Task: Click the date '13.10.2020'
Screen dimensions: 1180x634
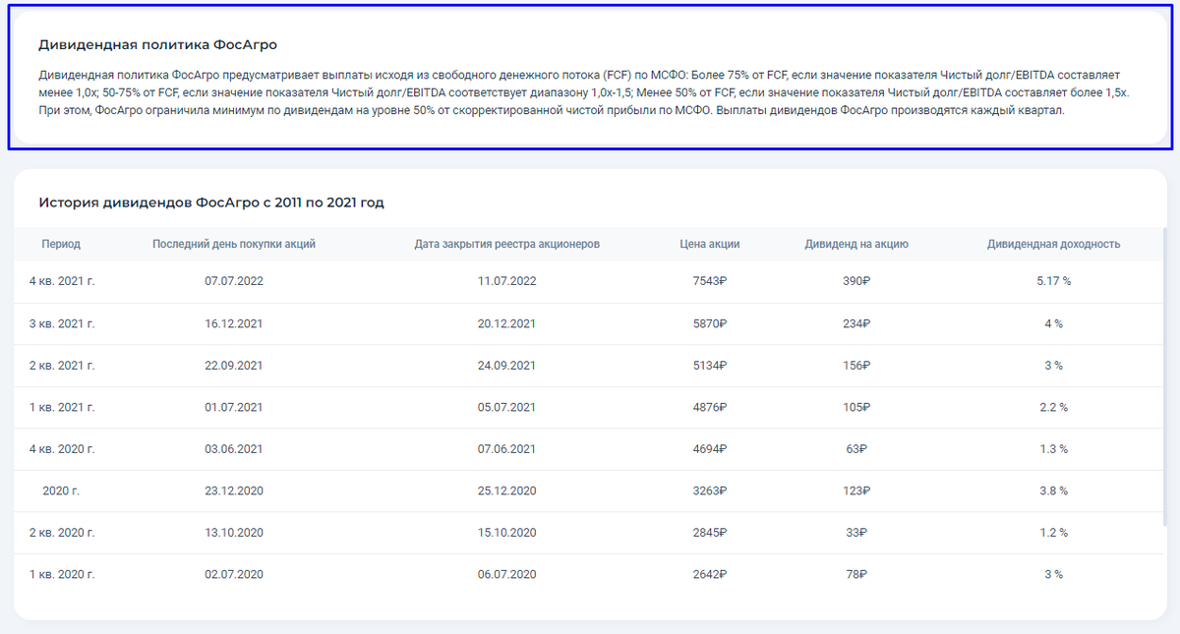Action: (x=234, y=533)
